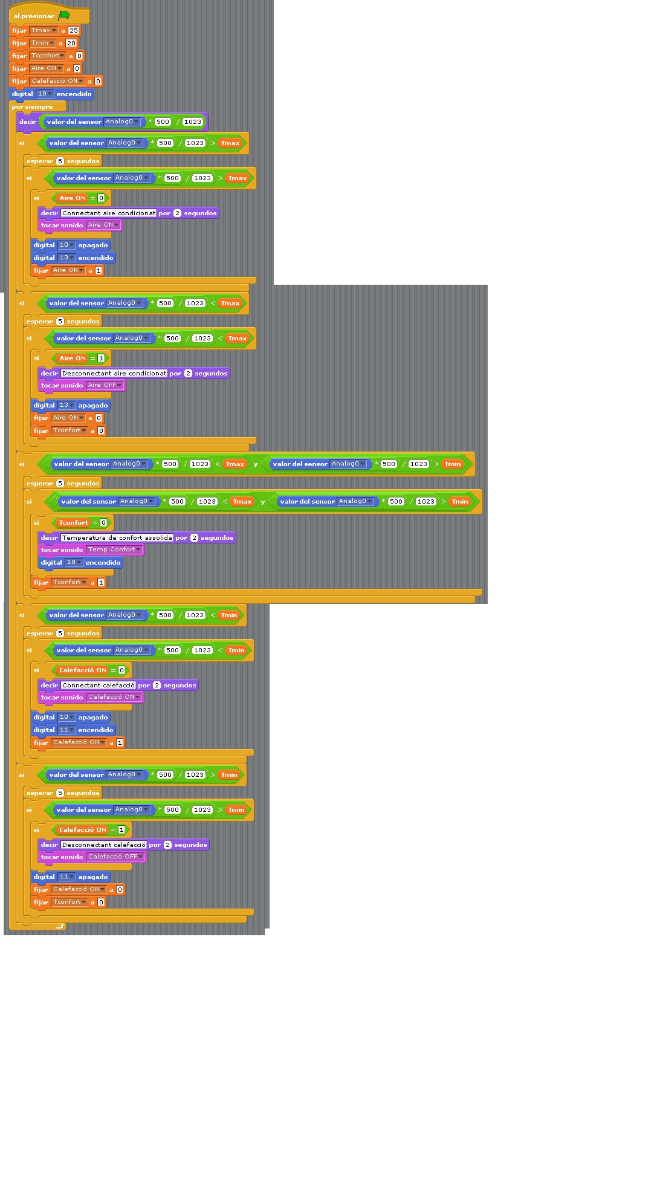Expand the Analog0 sensor dropdown in the top decir block

click(x=137, y=122)
